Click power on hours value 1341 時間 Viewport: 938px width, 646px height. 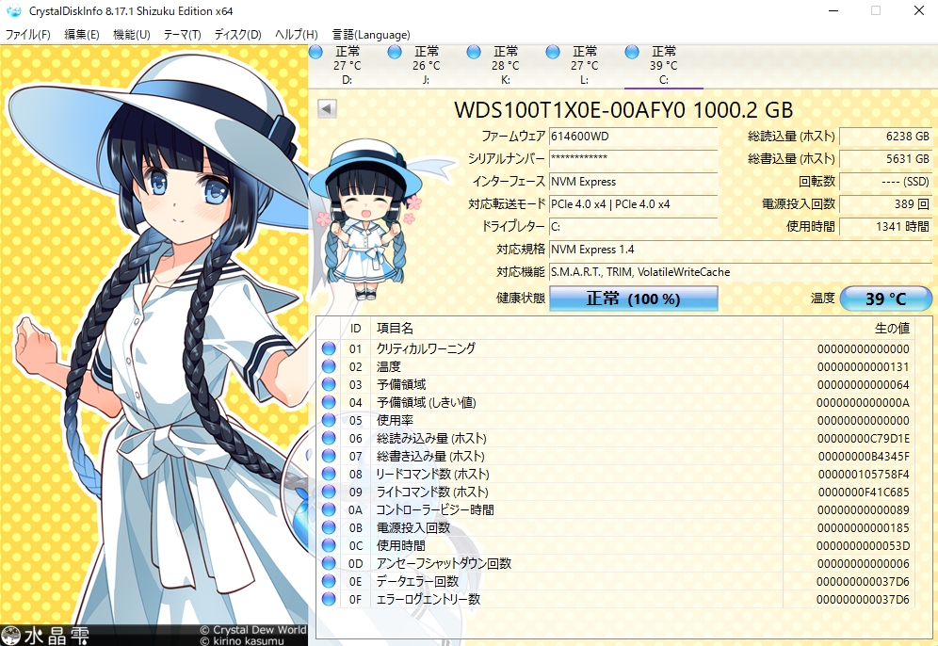[x=886, y=227]
